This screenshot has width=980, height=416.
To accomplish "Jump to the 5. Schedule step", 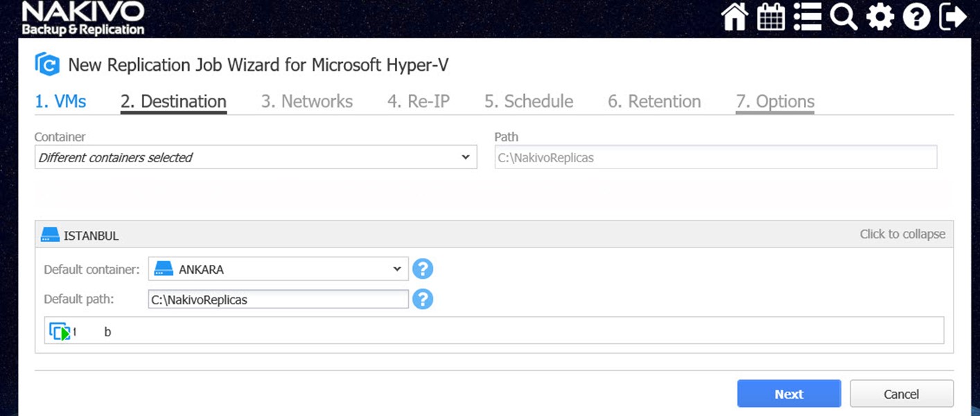I will pyautogui.click(x=529, y=101).
